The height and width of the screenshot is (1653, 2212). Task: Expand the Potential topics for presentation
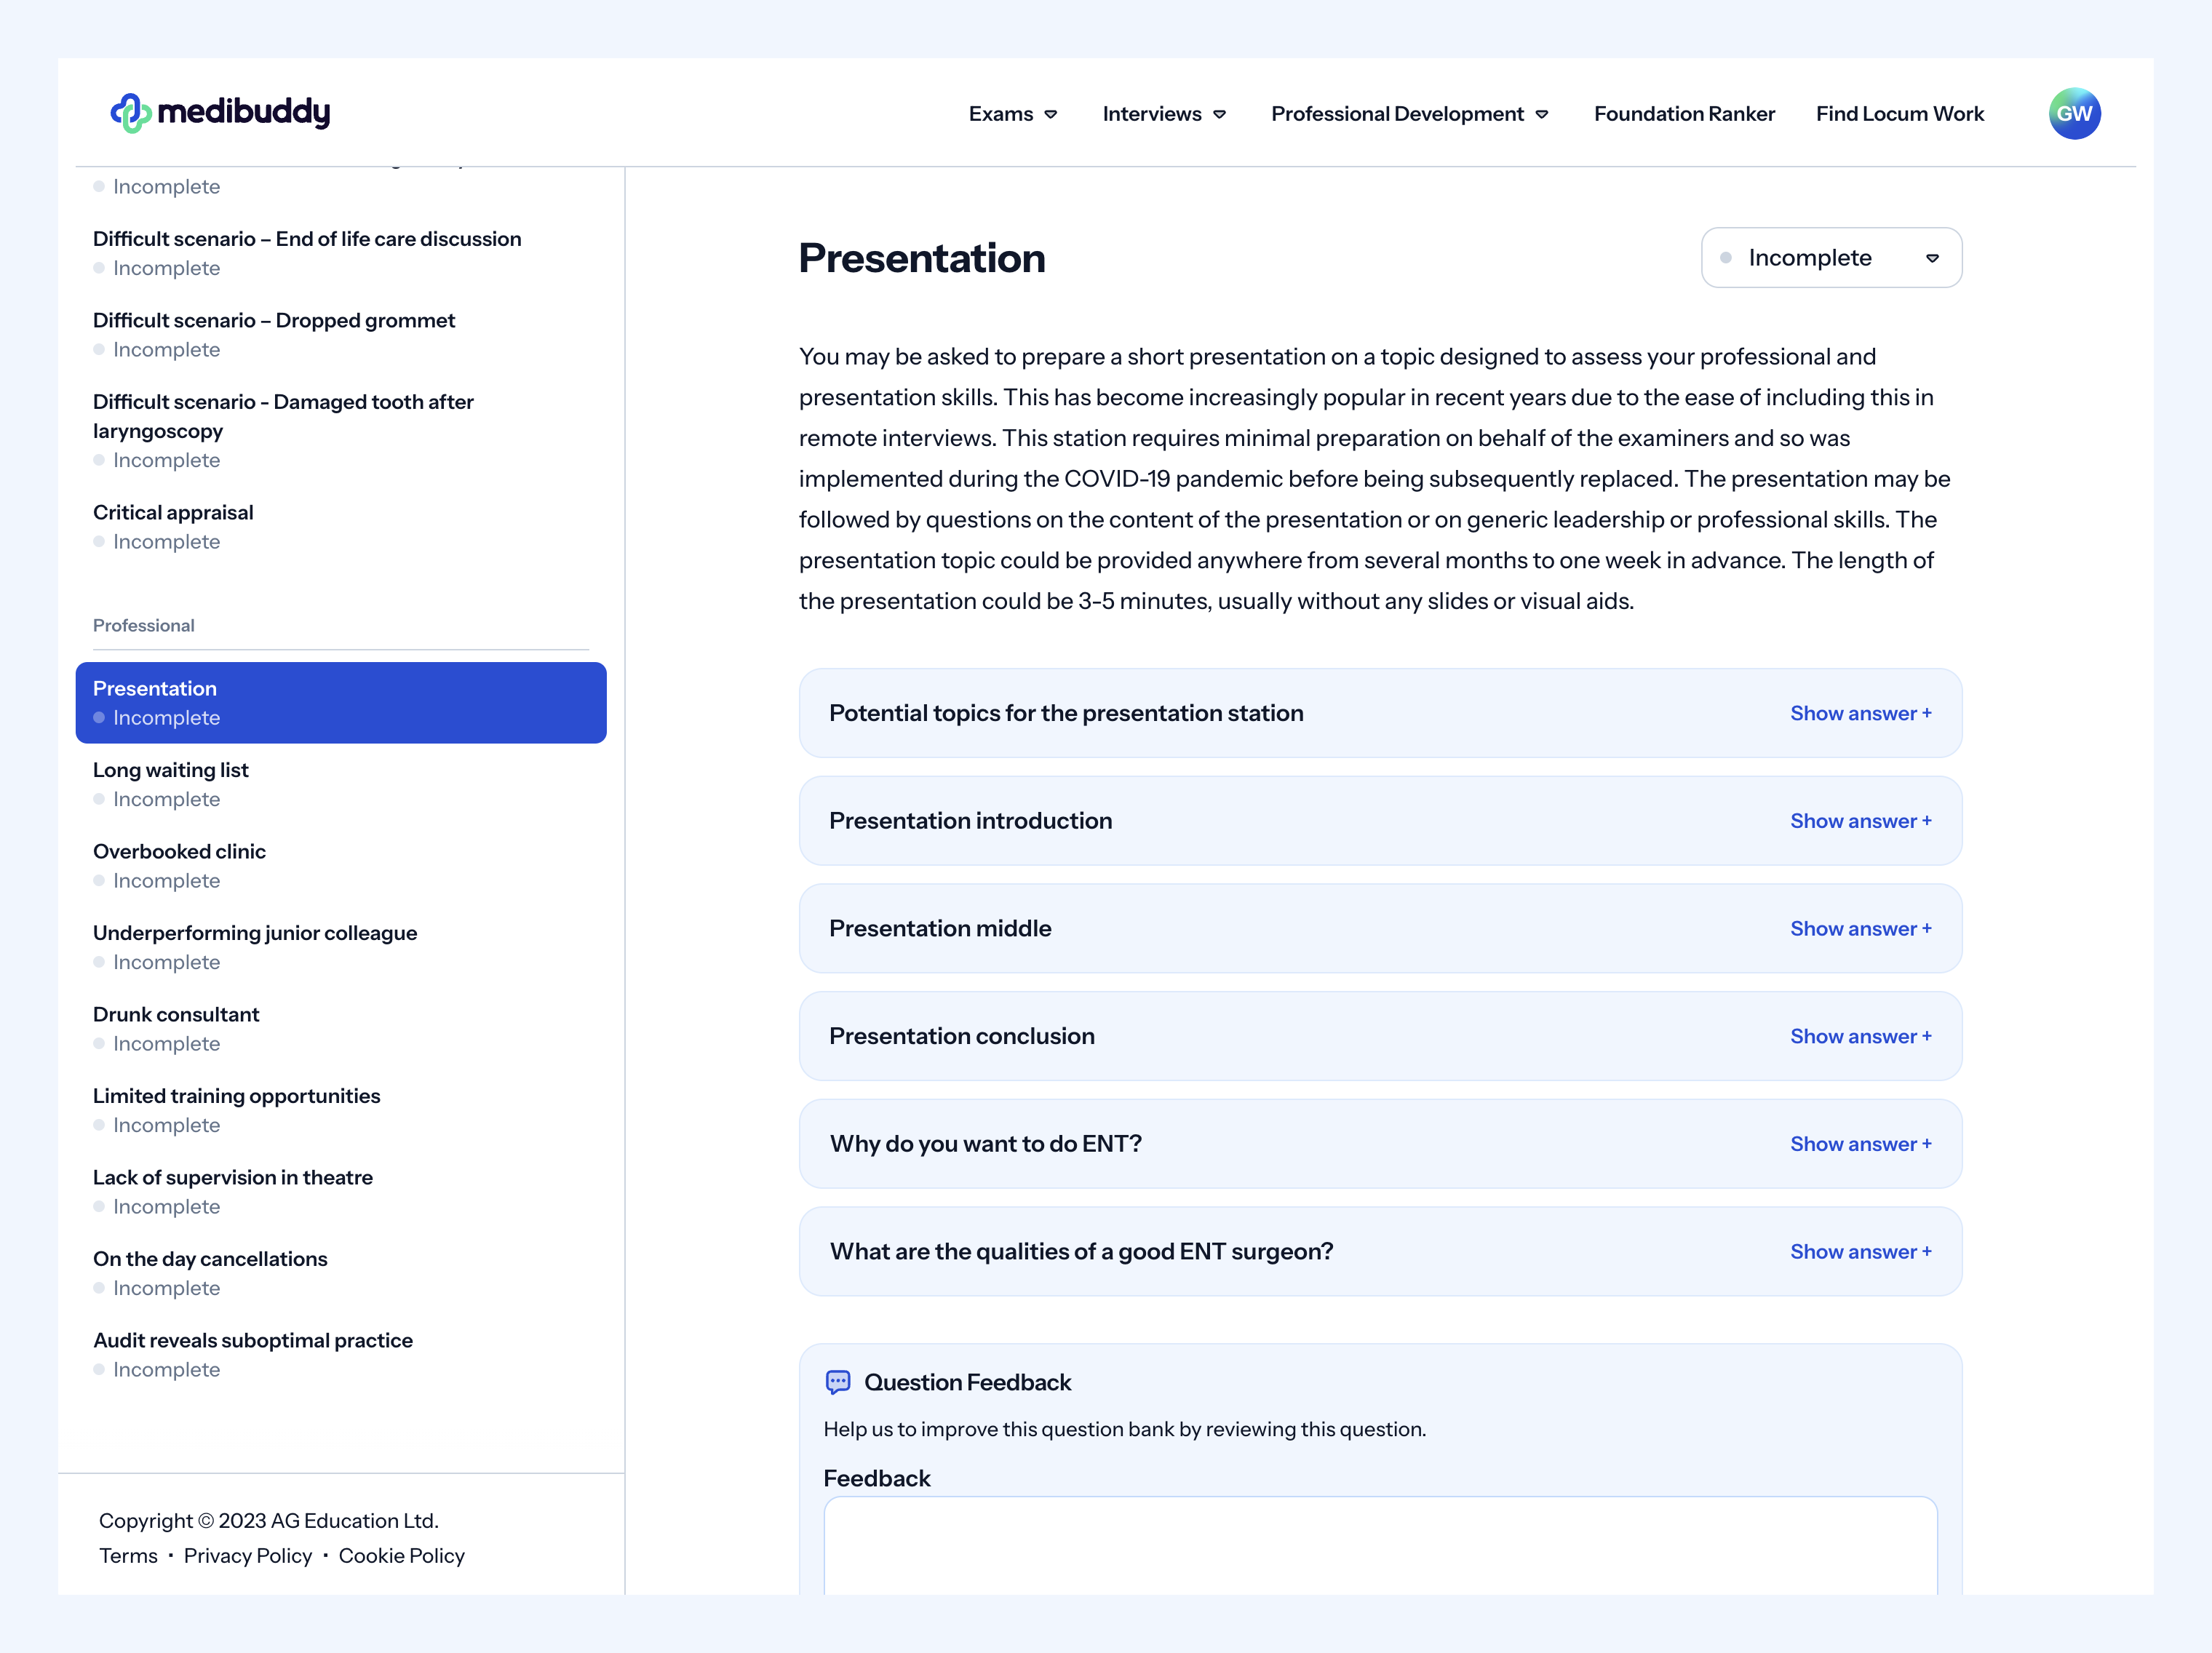pyautogui.click(x=1861, y=712)
